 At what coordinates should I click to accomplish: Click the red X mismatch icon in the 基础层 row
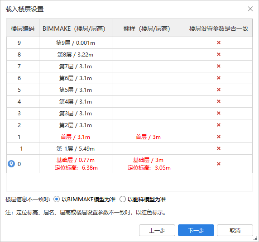(219, 164)
